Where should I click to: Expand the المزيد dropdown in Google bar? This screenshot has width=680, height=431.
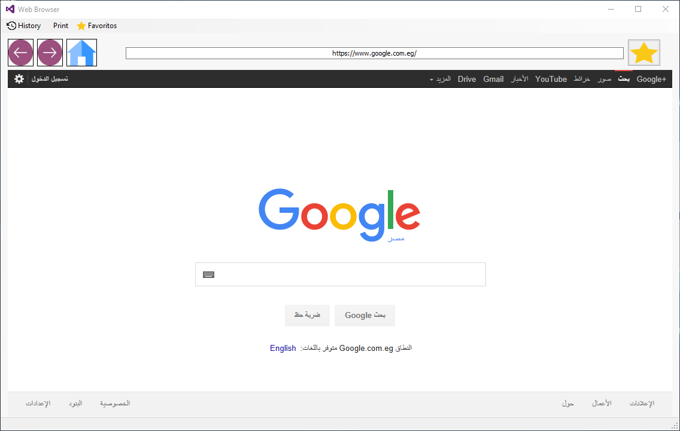pyautogui.click(x=440, y=79)
